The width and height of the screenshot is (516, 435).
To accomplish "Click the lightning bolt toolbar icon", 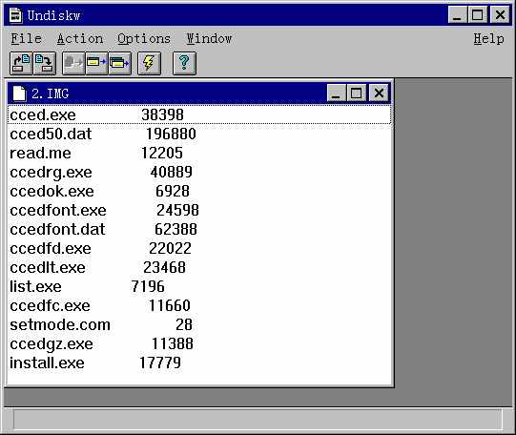I will coord(149,63).
